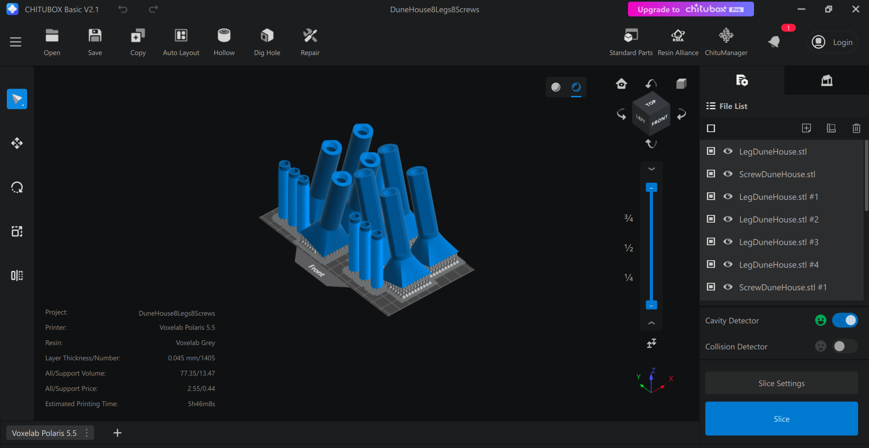Hide ScrewDuneHouse.stl #1 via eye icon
869x448 pixels.
(x=728, y=287)
